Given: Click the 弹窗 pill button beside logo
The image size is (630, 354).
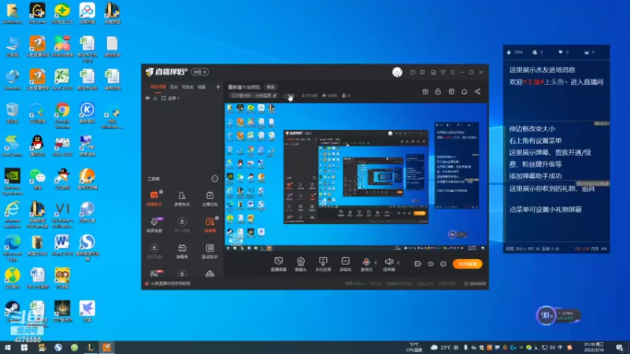Looking at the screenshot, I should pos(200,72).
